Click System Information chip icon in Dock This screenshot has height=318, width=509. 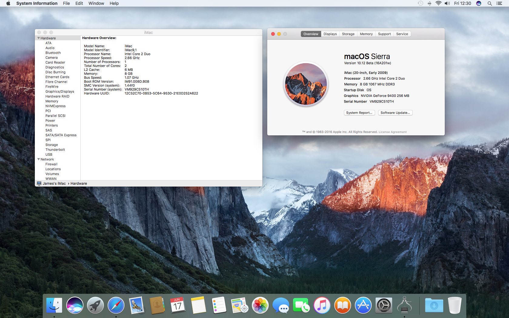pos(404,305)
